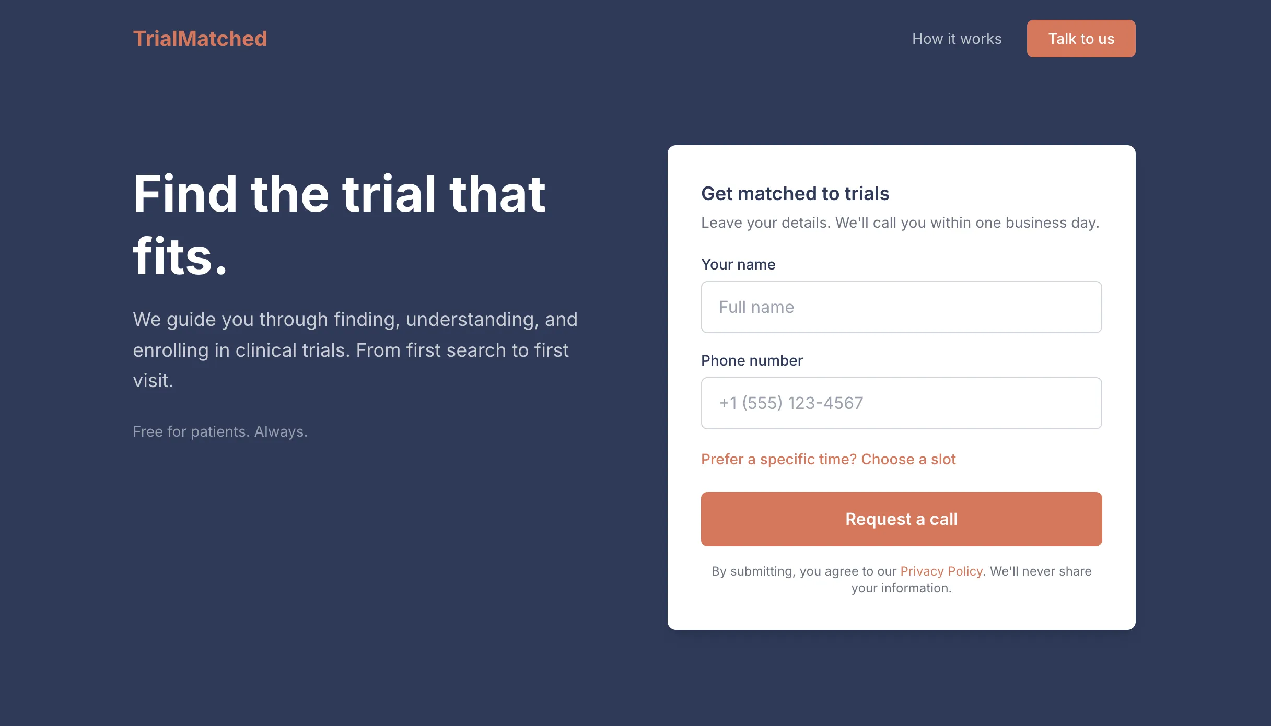View the Privacy Policy document
Screen dimensions: 1271x726
point(940,571)
